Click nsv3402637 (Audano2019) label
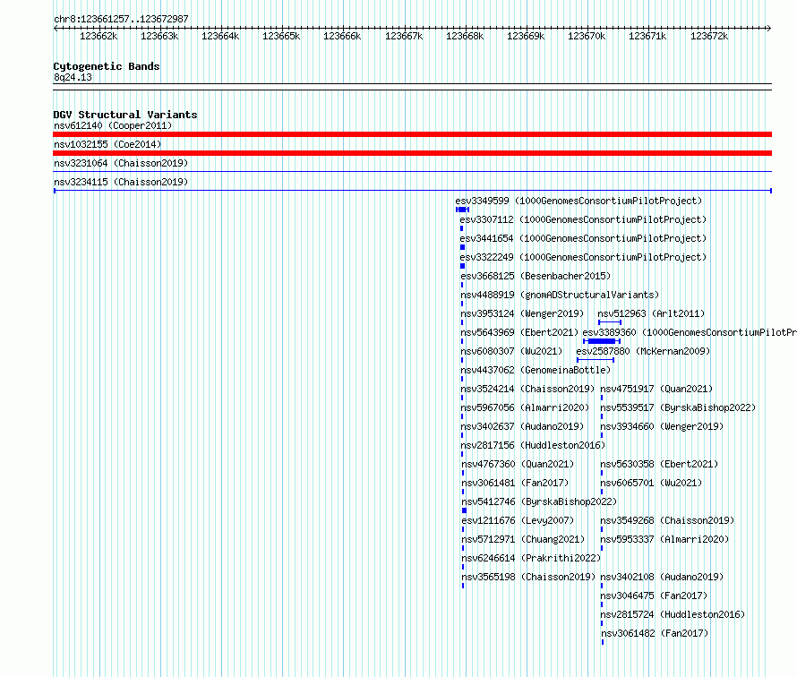Viewport: 797px width, 677px height. (522, 426)
